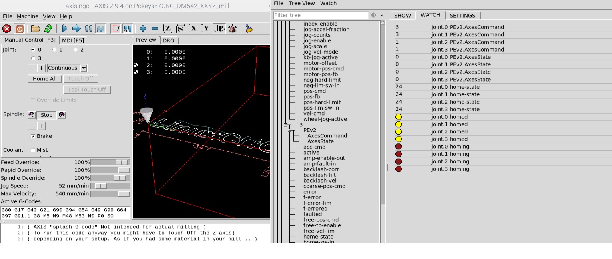Zoom in with the blue plus icon
The image size is (612, 259).
[x=143, y=29]
